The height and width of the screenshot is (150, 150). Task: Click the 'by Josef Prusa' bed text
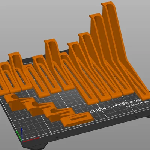(138, 104)
